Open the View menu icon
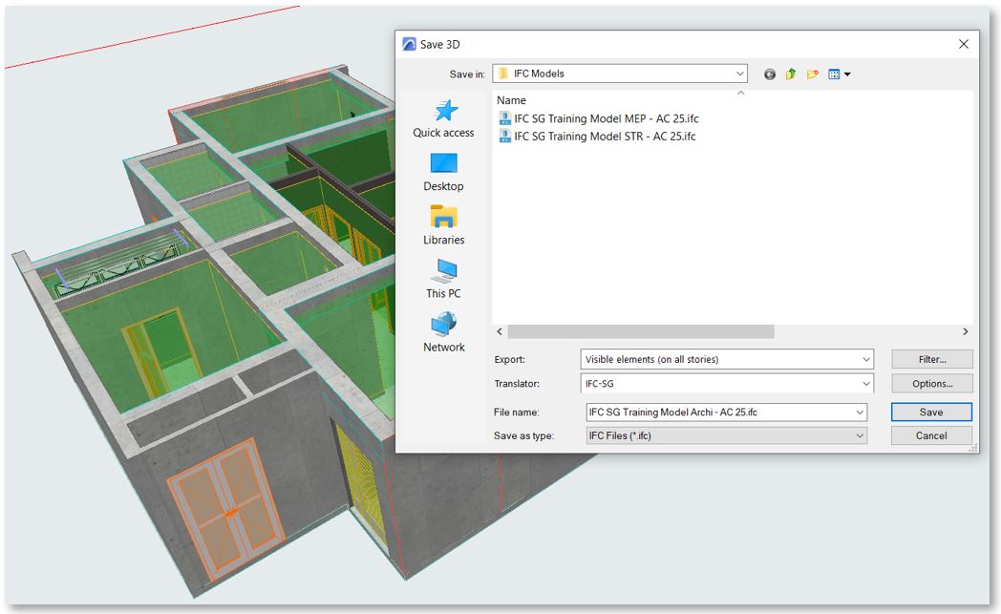This screenshot has height=614, width=1001. [x=839, y=74]
